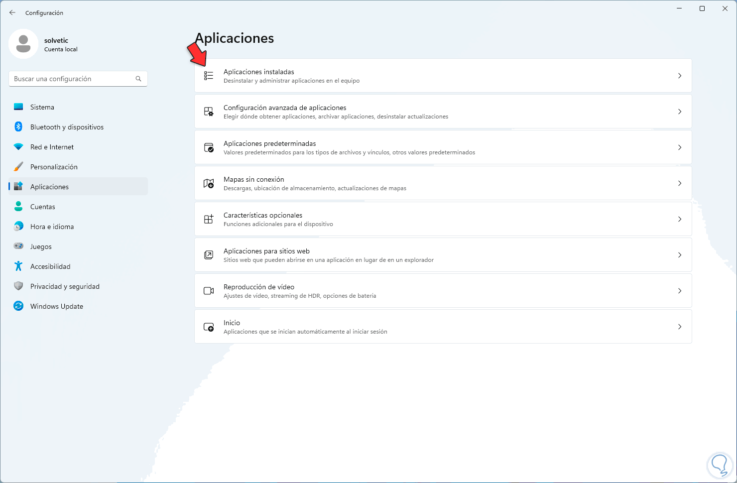Image resolution: width=737 pixels, height=483 pixels.
Task: Click the Personalización paintbrush icon
Action: pyautogui.click(x=18, y=167)
